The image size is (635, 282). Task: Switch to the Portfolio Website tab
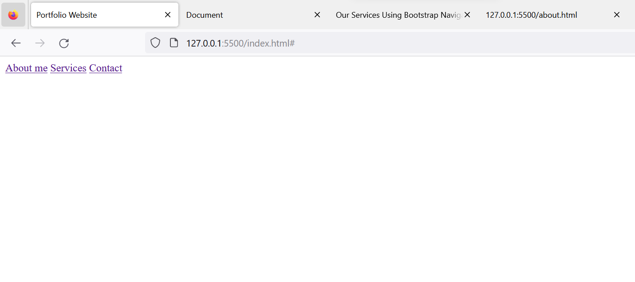pyautogui.click(x=105, y=15)
